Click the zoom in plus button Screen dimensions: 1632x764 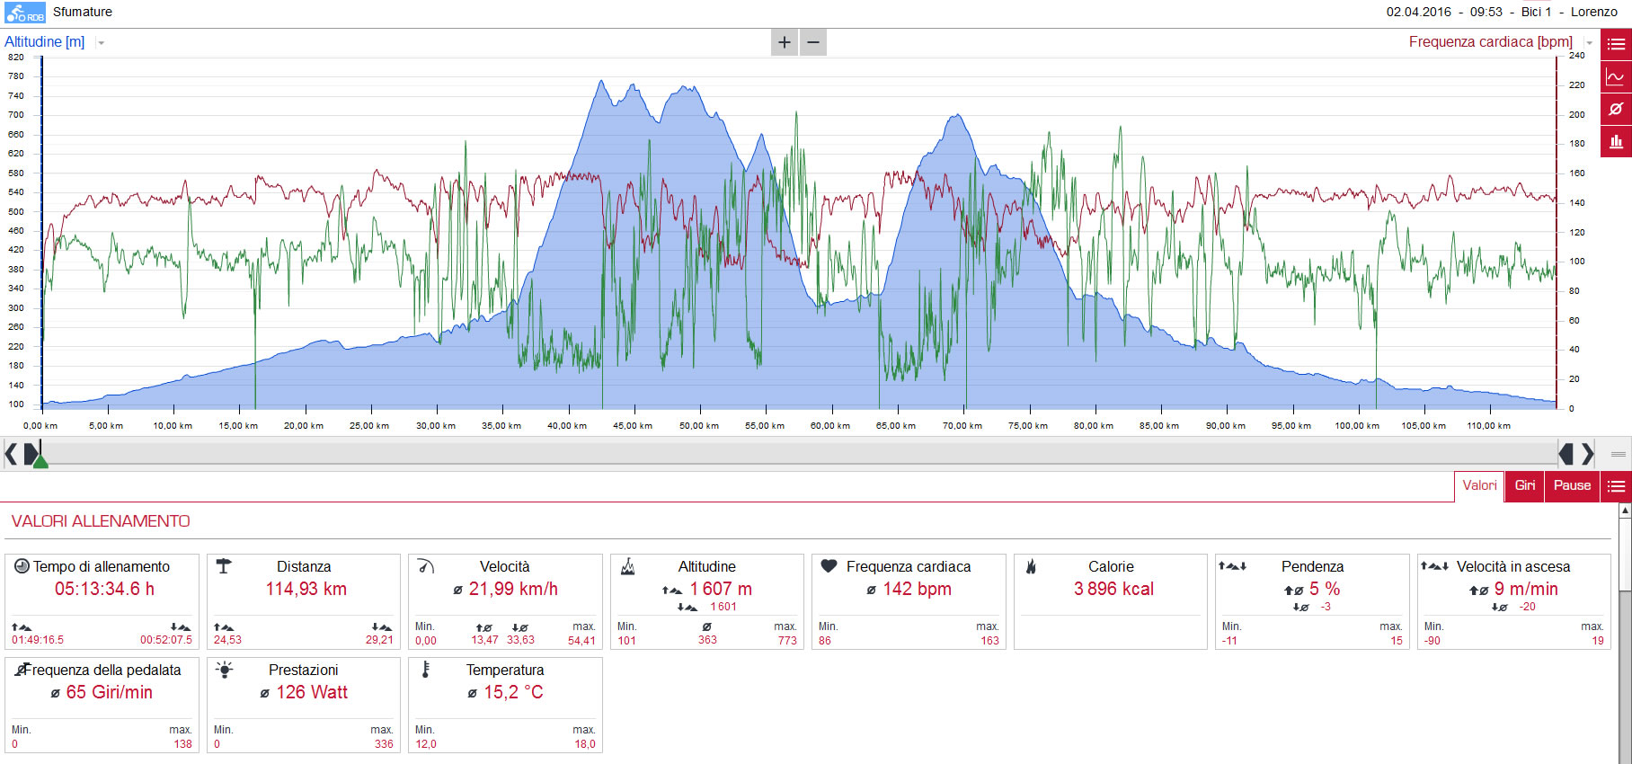(x=785, y=42)
